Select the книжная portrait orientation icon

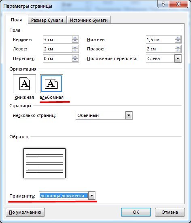24,83
